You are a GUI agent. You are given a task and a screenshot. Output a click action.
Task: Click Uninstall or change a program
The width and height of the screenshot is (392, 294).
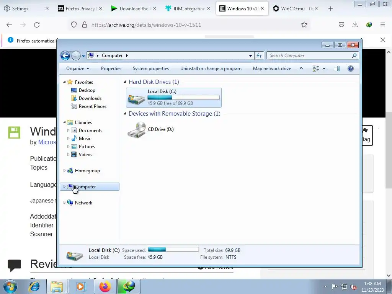pyautogui.click(x=211, y=69)
